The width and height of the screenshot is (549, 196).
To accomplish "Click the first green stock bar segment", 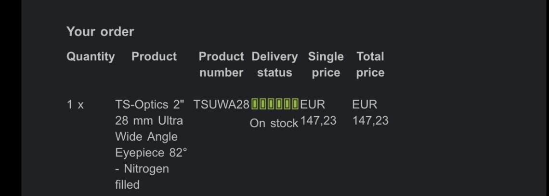I will pos(255,104).
